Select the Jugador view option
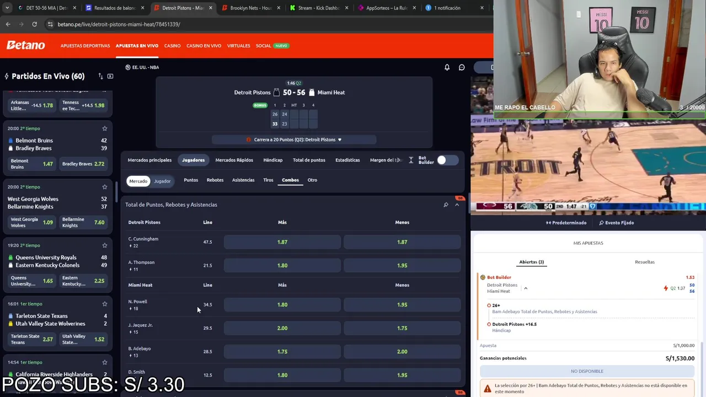The width and height of the screenshot is (706, 397). pyautogui.click(x=162, y=181)
